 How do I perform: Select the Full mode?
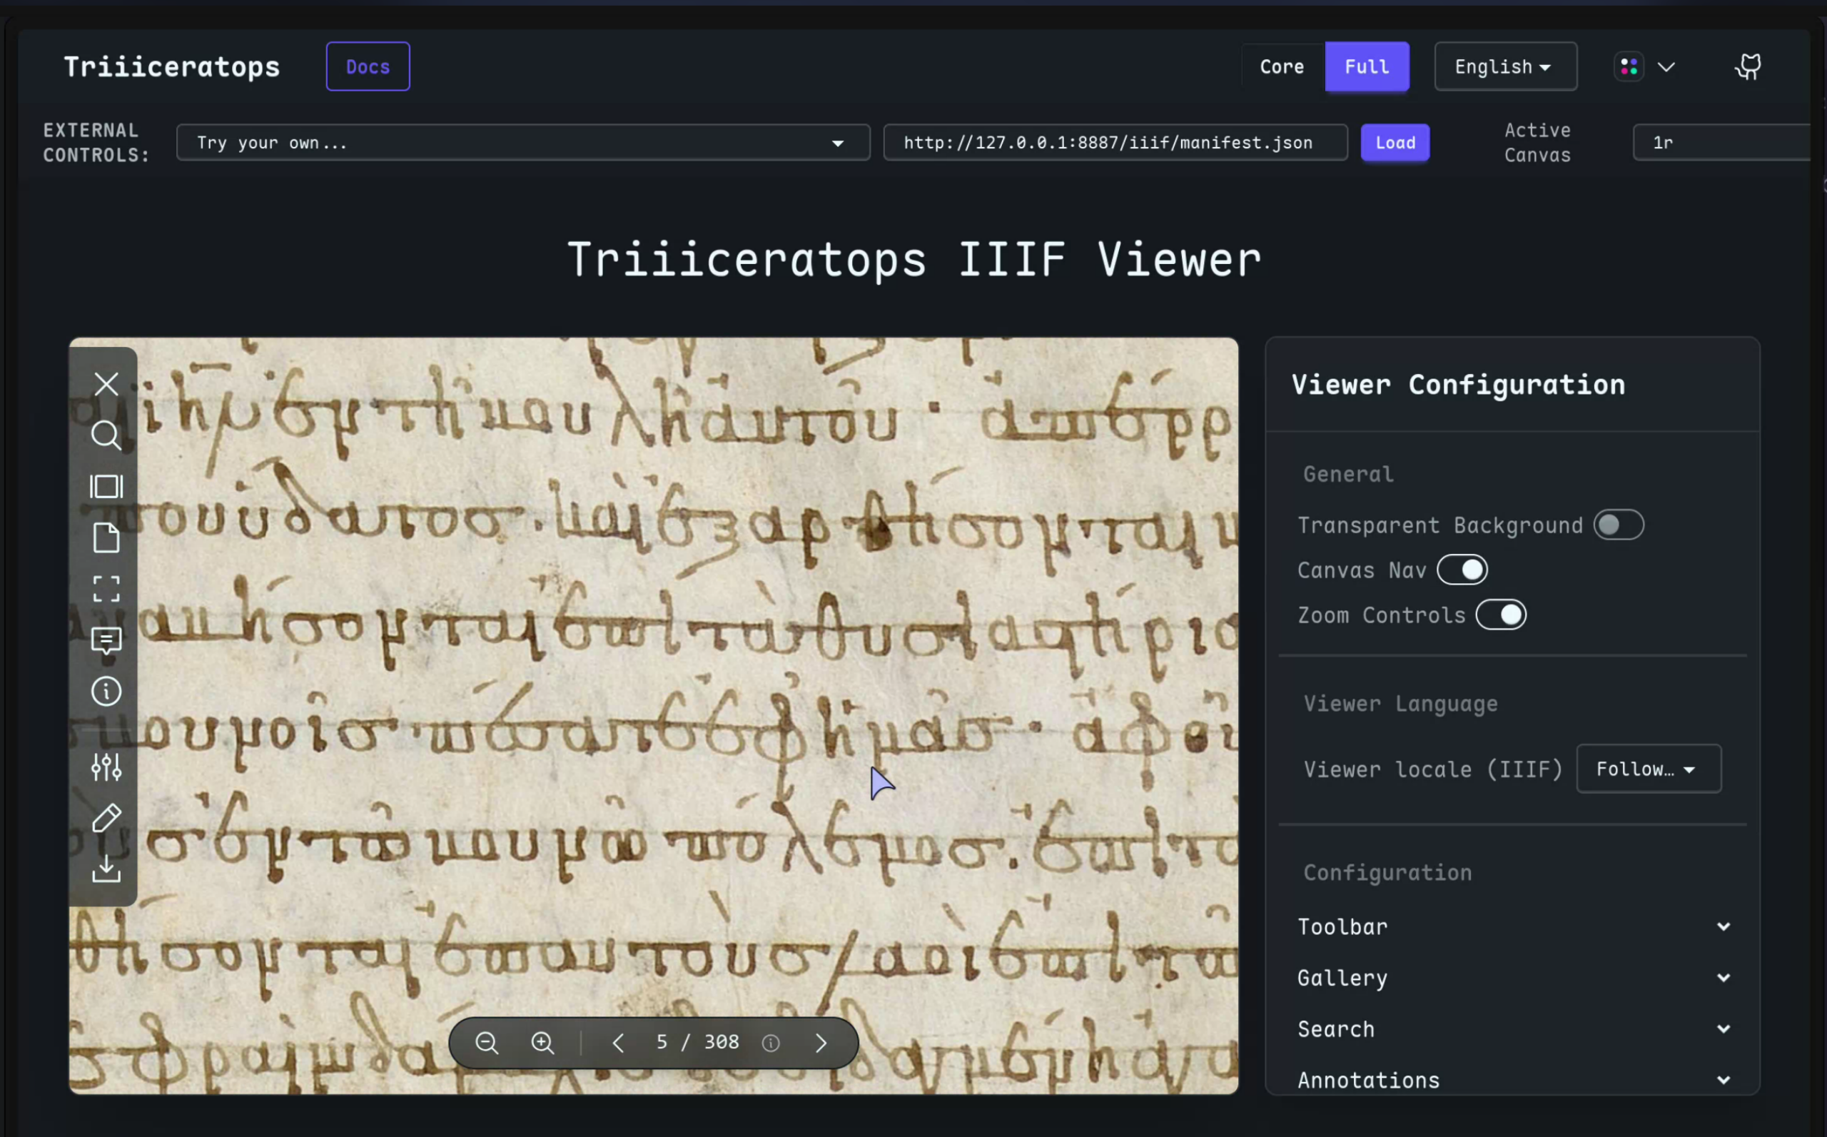coord(1367,67)
